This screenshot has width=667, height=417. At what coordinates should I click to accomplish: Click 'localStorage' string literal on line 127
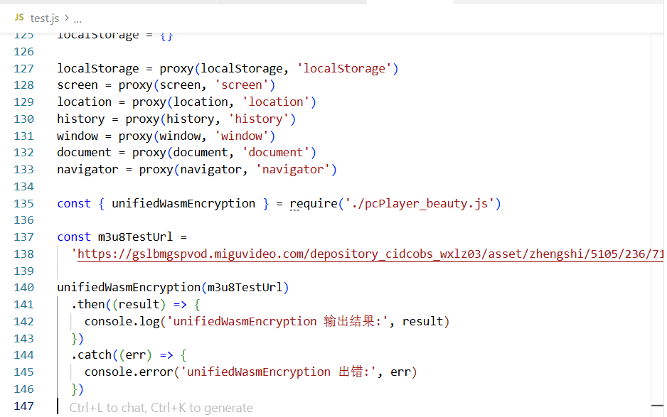coord(344,68)
